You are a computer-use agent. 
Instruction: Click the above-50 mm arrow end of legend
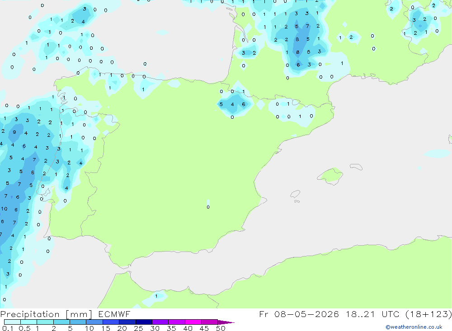226,322
